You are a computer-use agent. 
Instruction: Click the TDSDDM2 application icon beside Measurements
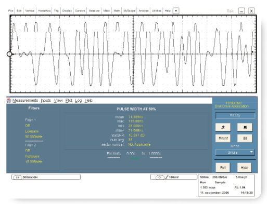[9, 100]
